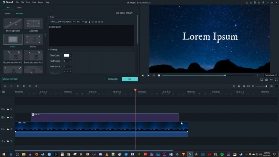The image size is (279, 157).
Task: Click the ADVANCED button
Action: coord(113,79)
